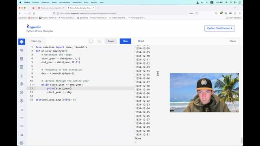Open the Andere bladwijzers folder
The height and width of the screenshot is (146, 260).
(234, 18)
